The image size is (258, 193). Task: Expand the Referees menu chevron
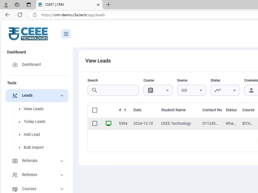pos(62,175)
